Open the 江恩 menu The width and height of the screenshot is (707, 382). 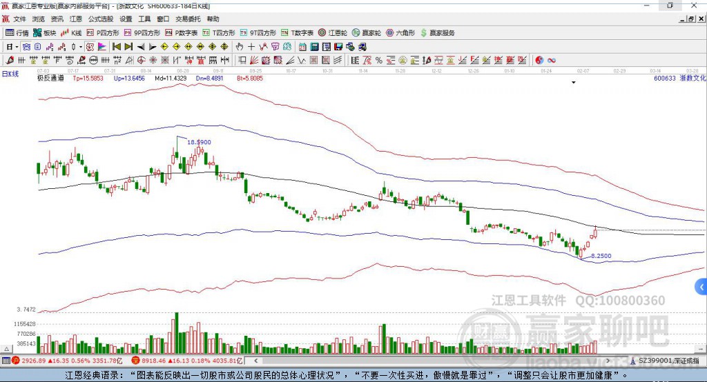tap(76, 19)
